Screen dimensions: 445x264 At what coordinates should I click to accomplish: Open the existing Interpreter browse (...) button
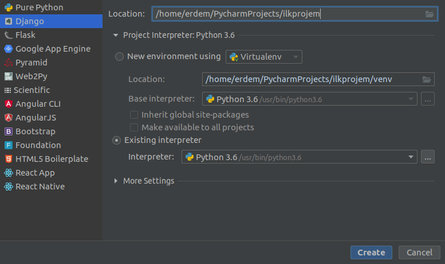(428, 157)
